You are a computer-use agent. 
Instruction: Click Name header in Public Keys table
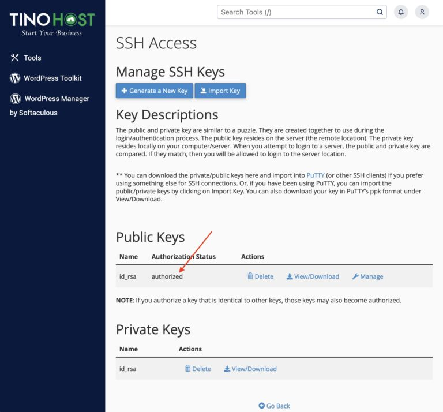(129, 257)
